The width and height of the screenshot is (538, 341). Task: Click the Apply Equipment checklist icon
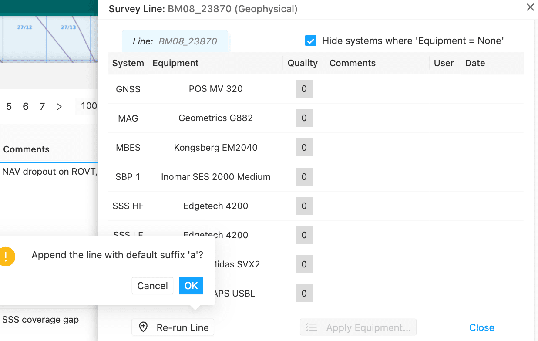311,327
